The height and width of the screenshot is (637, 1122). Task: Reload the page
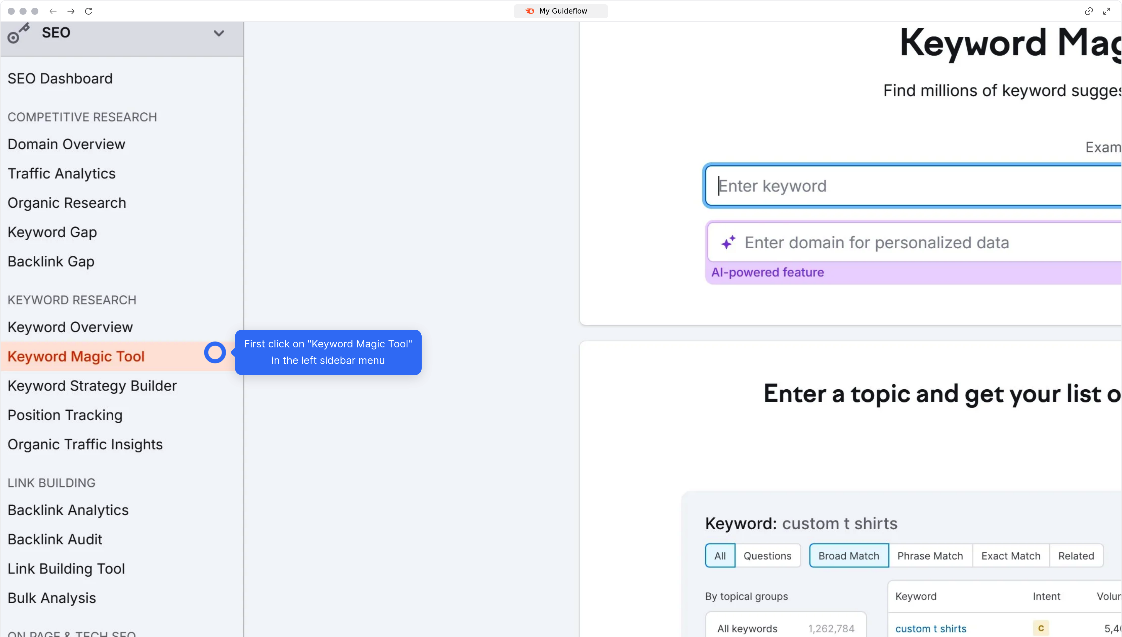pos(89,11)
